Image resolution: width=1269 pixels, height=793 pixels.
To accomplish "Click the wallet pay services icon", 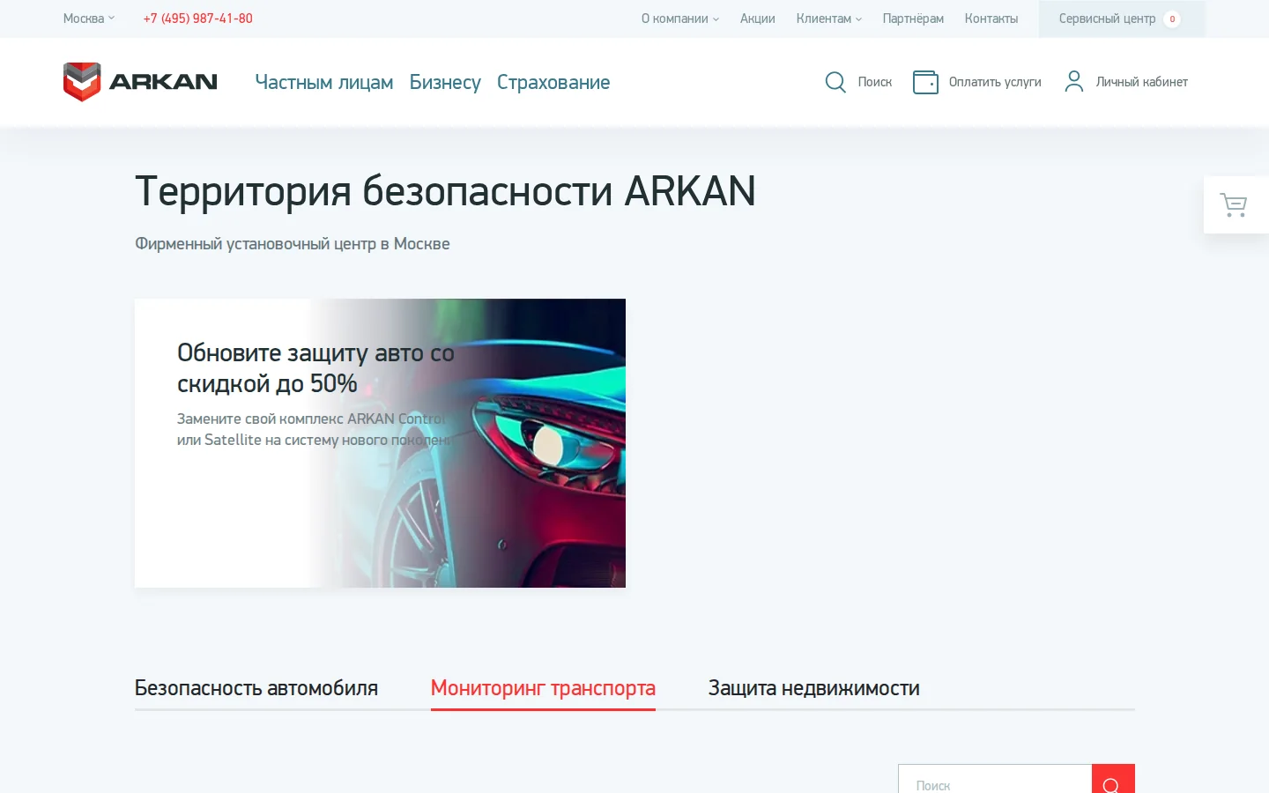I will tap(925, 82).
